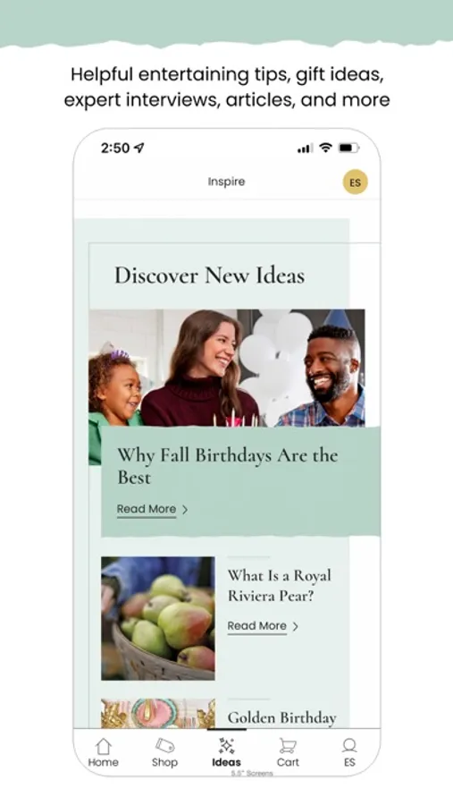Tap the battery status icon
This screenshot has height=805, width=453.
tap(348, 148)
